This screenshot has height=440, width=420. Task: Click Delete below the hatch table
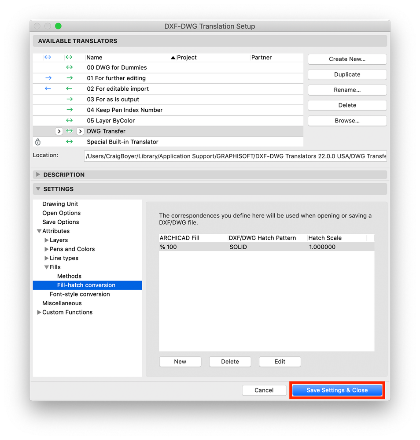click(230, 362)
